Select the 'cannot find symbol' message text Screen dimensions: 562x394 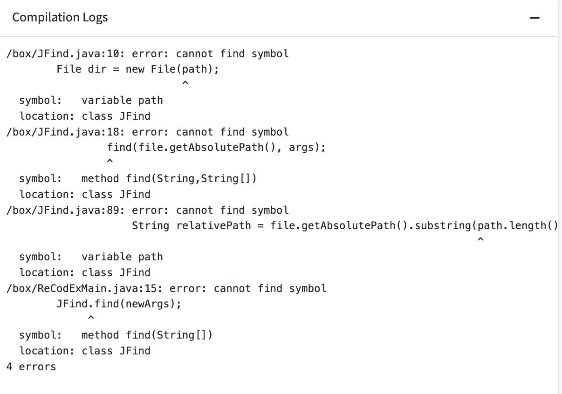232,54
